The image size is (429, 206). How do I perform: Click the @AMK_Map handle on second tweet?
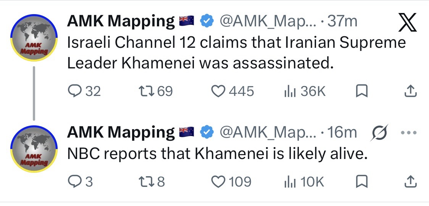[x=267, y=132]
